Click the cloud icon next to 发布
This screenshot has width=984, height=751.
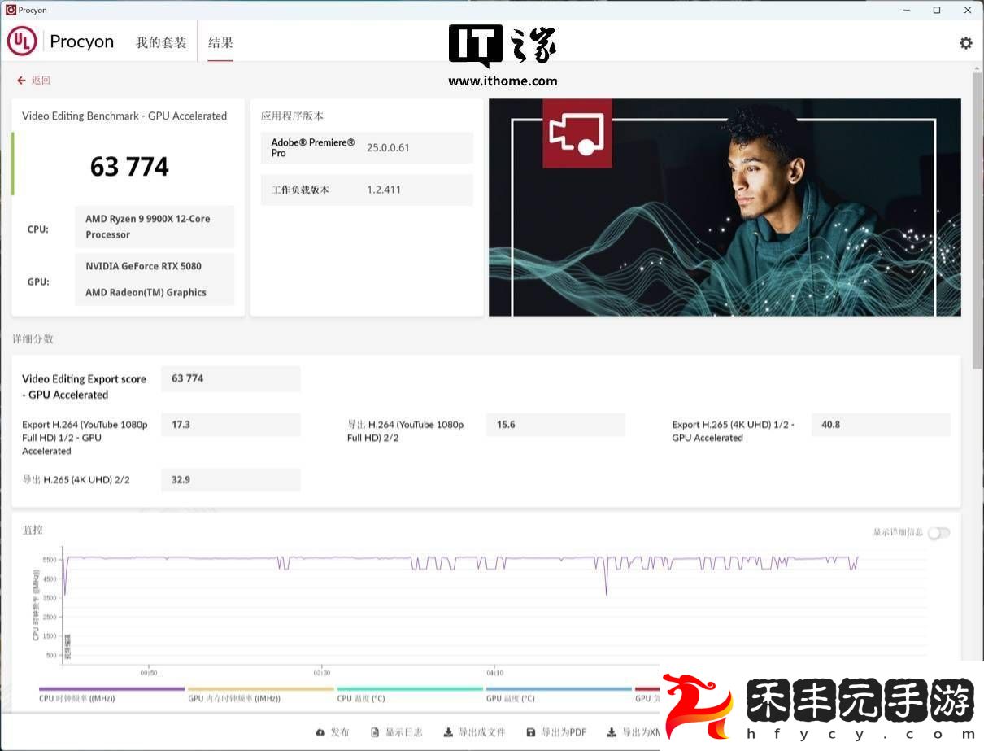tap(320, 732)
